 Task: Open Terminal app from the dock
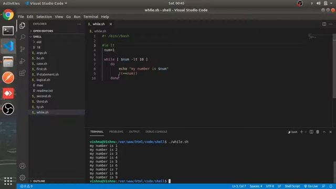[x=8, y=30]
